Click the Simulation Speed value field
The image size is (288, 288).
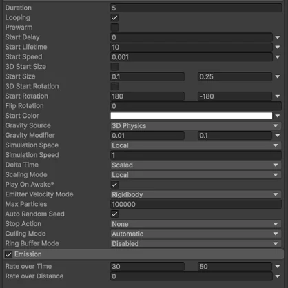coord(196,155)
